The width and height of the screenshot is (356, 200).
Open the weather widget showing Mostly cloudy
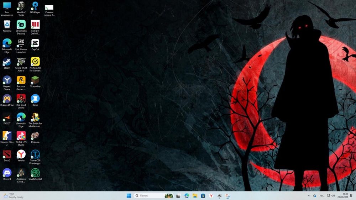tap(14, 196)
